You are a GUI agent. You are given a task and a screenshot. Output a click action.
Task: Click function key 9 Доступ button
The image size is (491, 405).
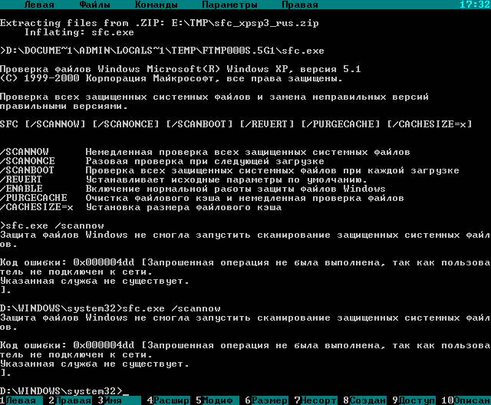pos(414,400)
